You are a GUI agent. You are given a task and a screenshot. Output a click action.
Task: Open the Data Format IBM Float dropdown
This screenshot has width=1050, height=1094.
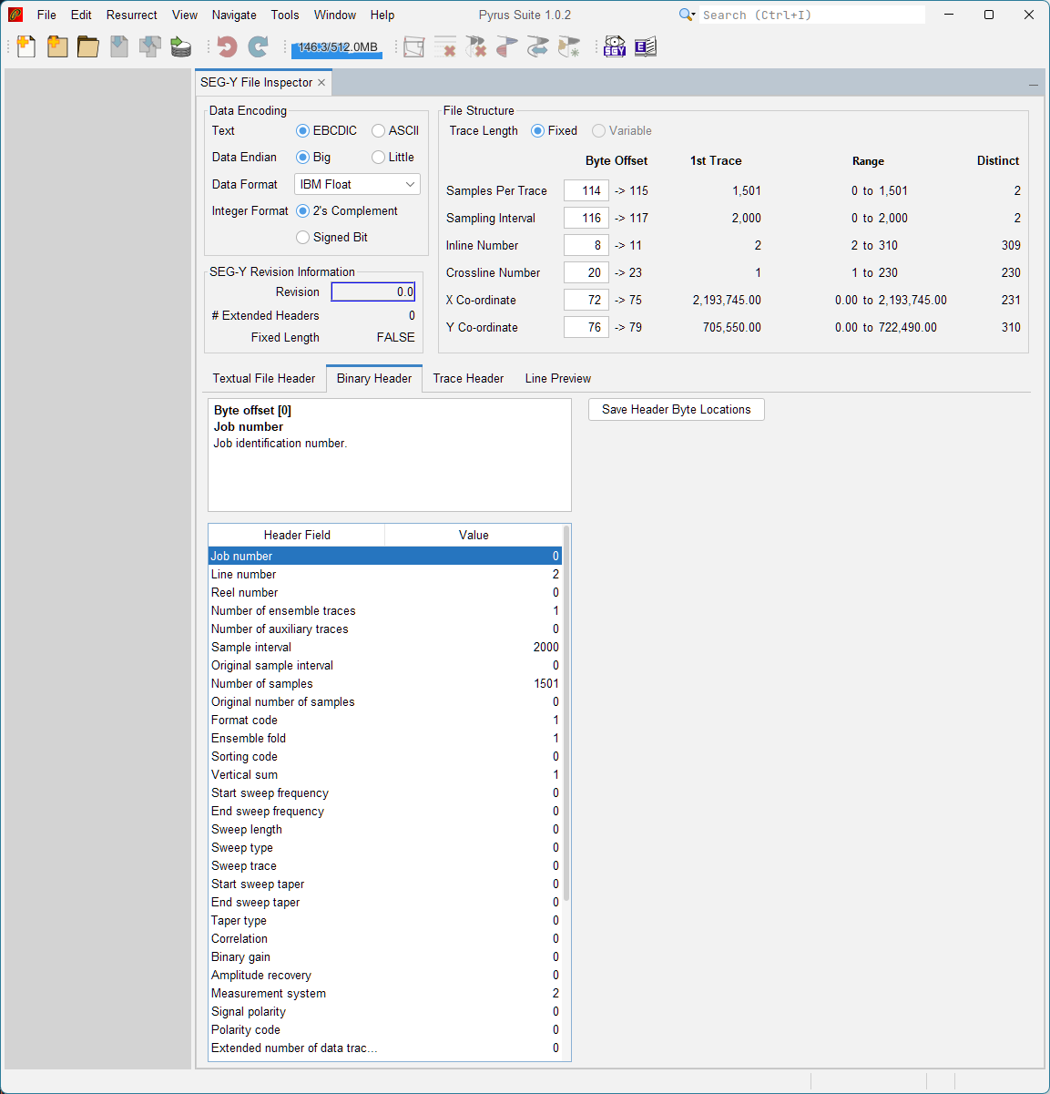pos(357,184)
